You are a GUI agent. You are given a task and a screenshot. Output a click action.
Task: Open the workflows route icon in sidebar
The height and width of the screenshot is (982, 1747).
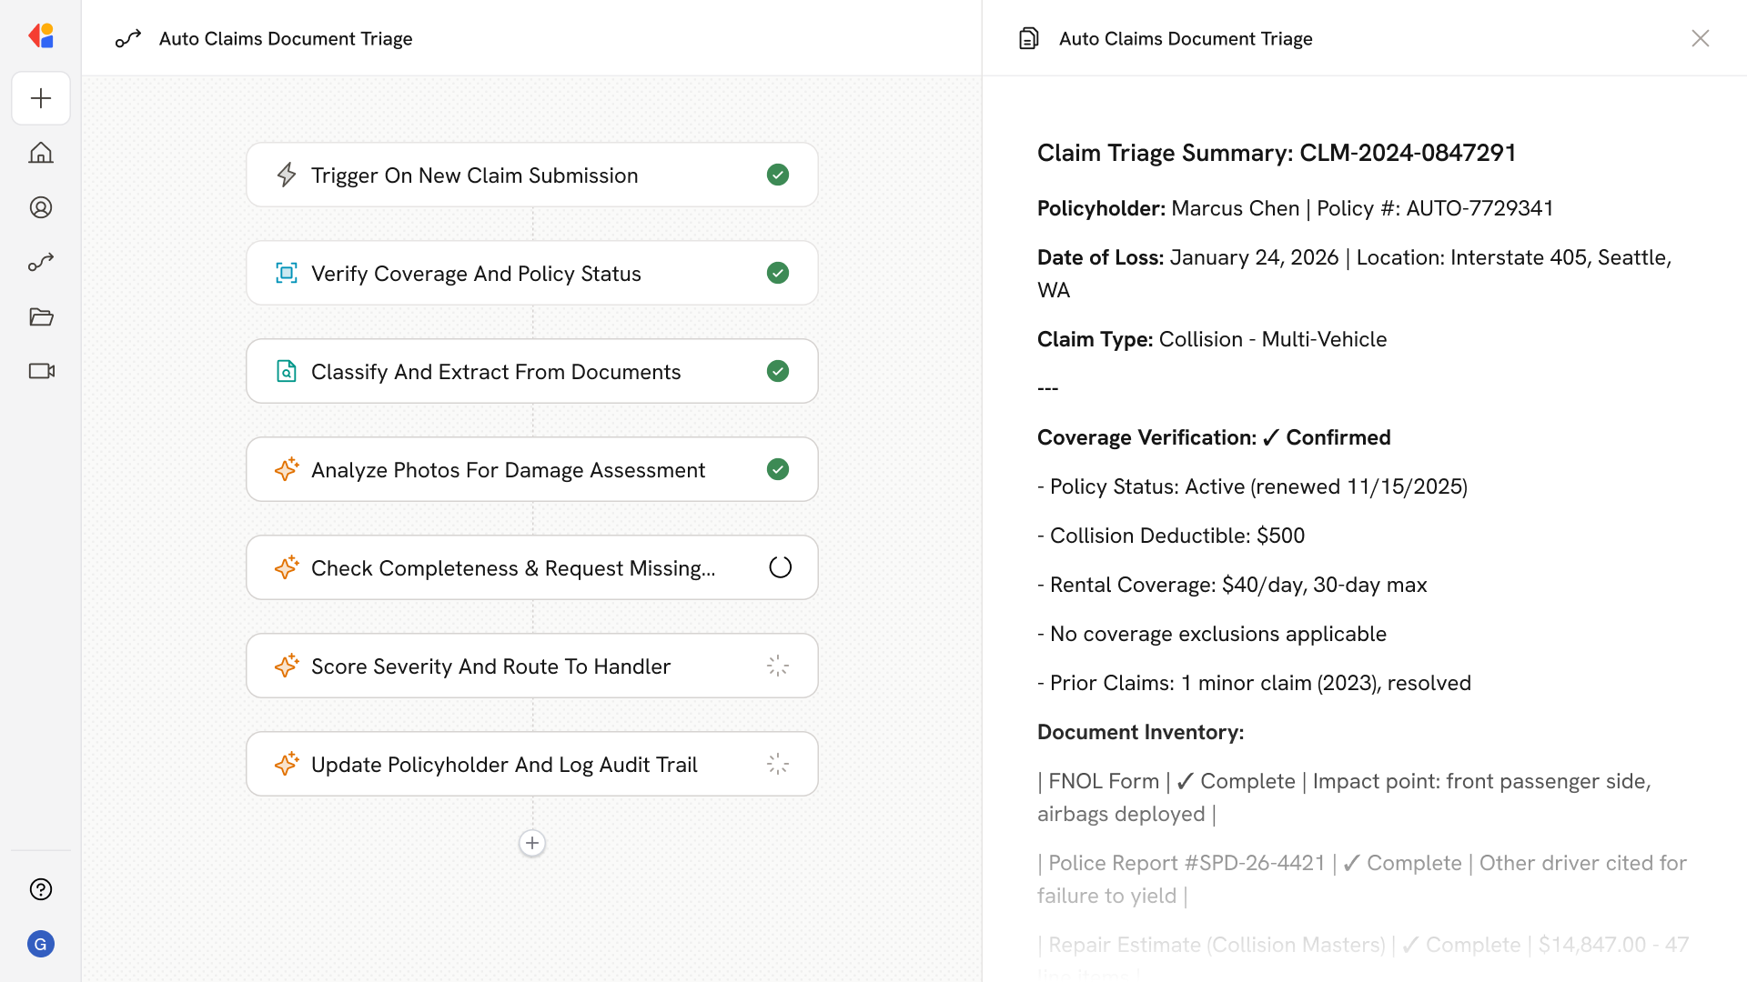[41, 262]
